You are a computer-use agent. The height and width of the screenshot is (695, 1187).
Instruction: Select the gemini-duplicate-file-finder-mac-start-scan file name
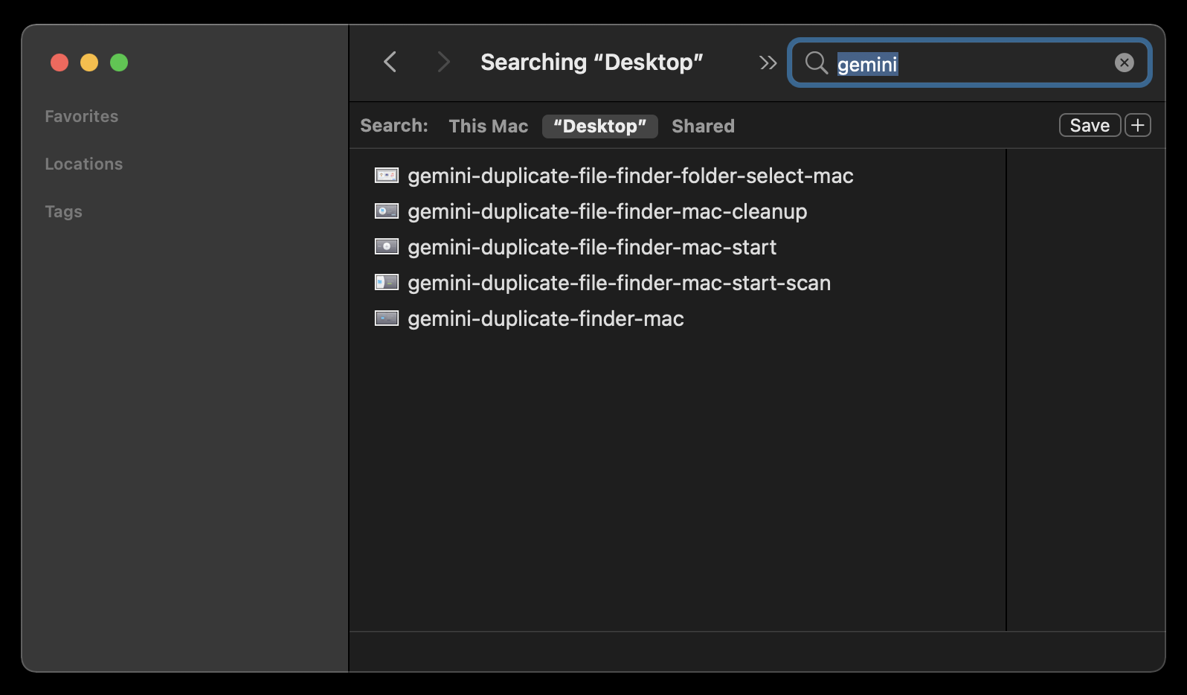(x=620, y=283)
